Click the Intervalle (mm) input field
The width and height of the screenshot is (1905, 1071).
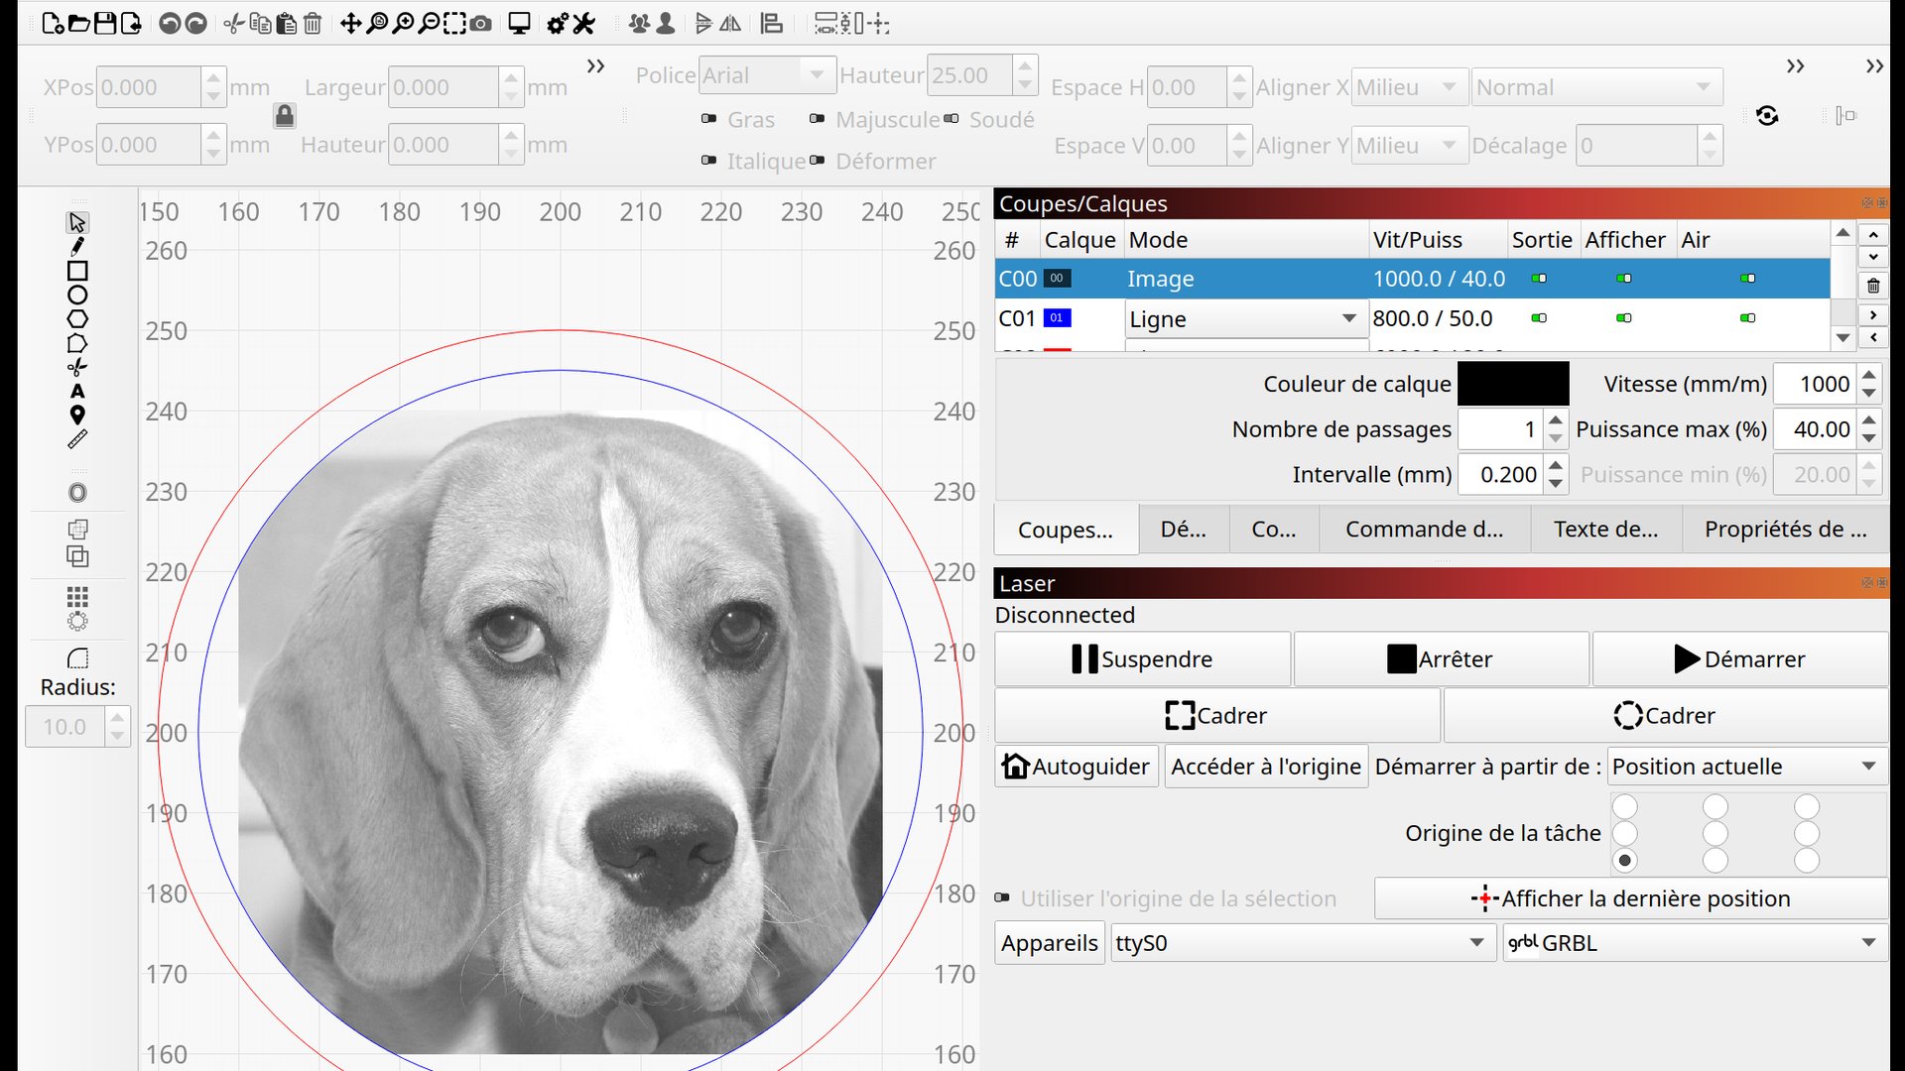[1501, 475]
